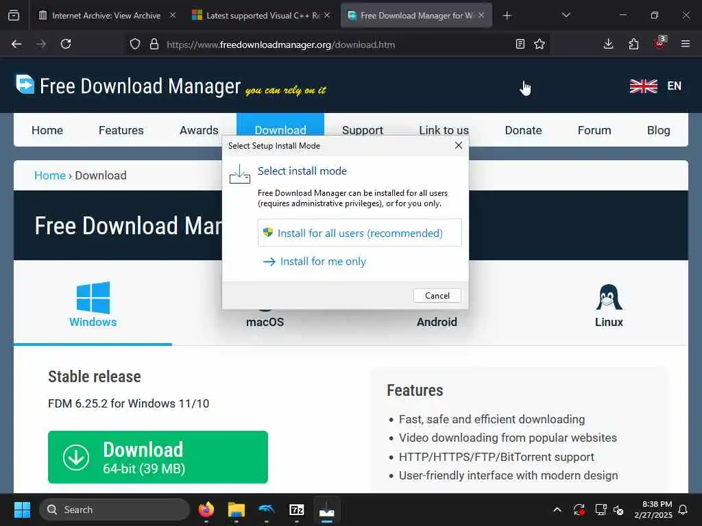Click the Firefox View icon in tab bar
Screen dimensions: 702x526
[14, 16]
